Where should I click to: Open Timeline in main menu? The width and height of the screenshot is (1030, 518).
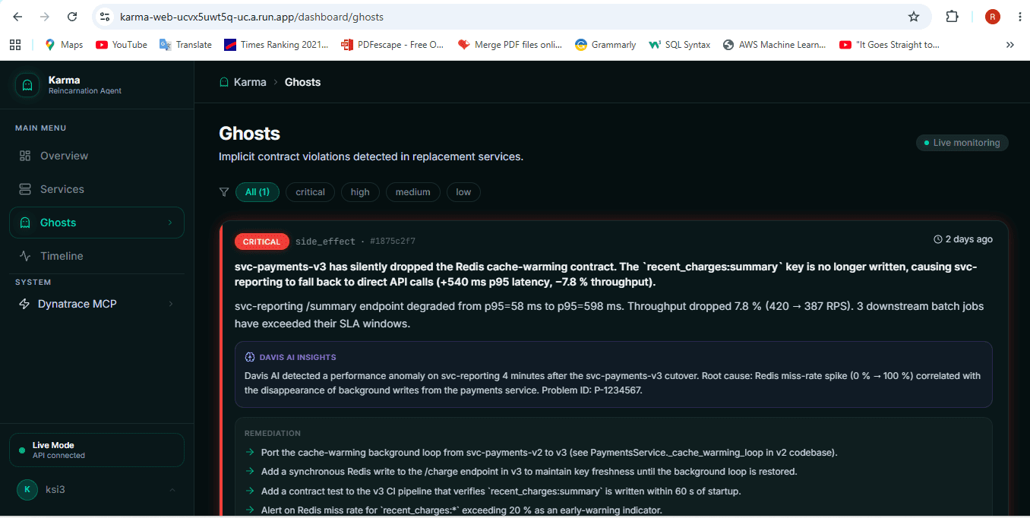click(x=96, y=256)
